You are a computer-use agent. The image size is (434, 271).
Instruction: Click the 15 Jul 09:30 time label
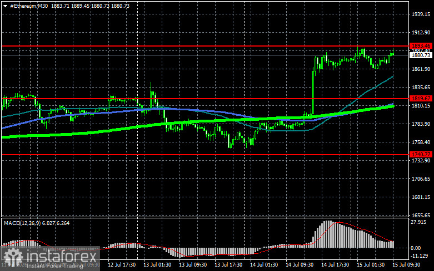point(406,265)
